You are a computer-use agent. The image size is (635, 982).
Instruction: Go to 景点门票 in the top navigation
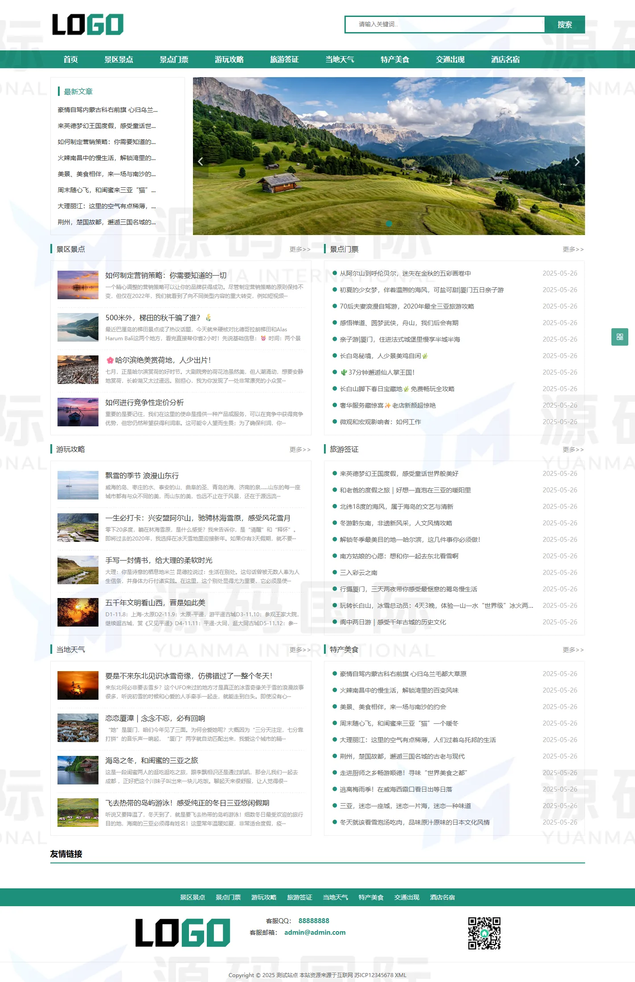click(x=174, y=59)
